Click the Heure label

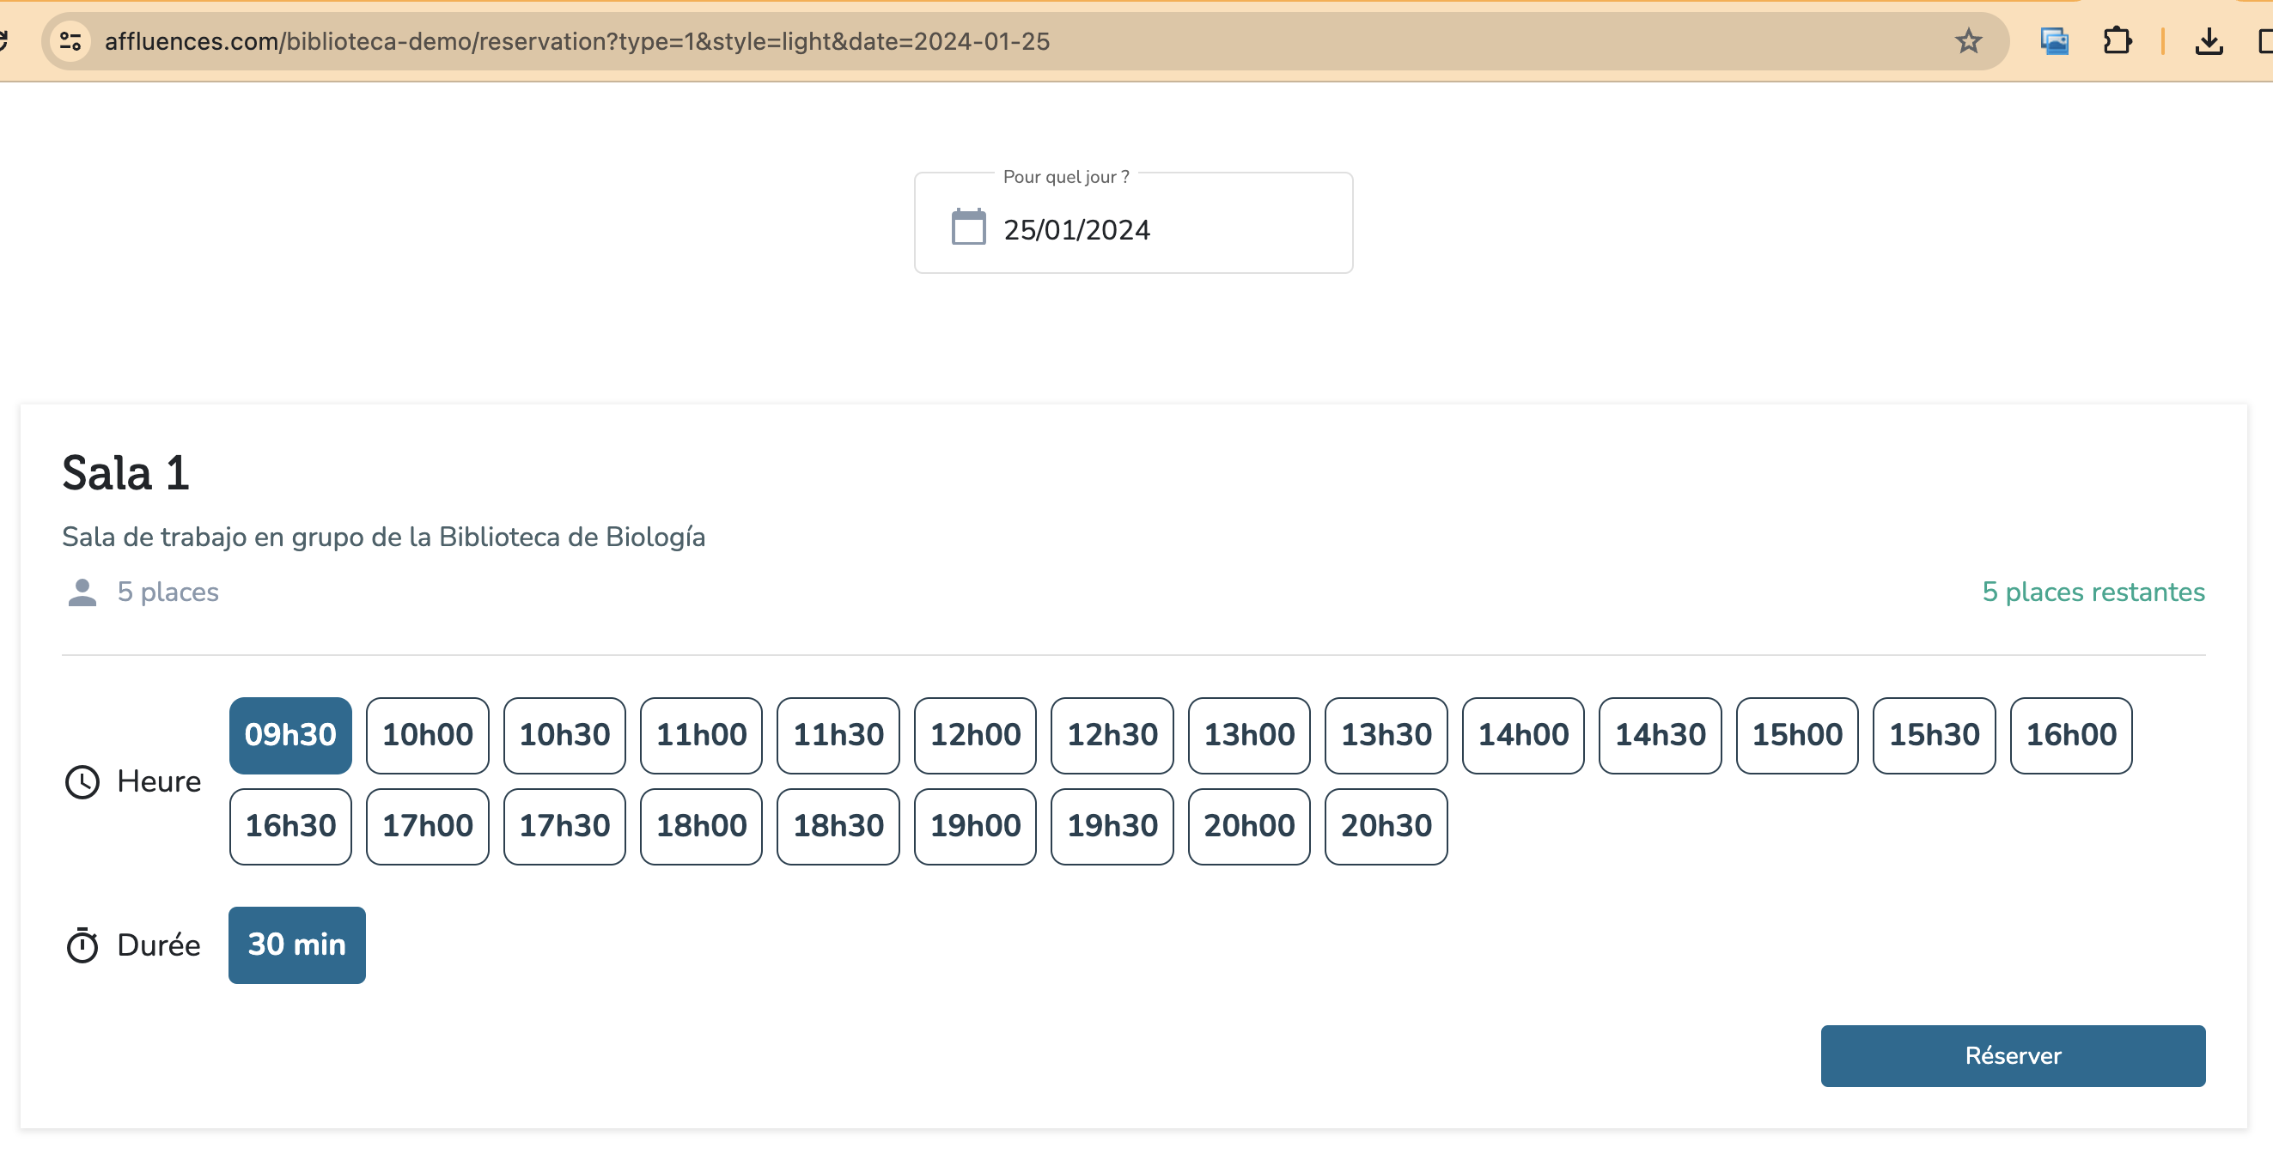(x=159, y=781)
